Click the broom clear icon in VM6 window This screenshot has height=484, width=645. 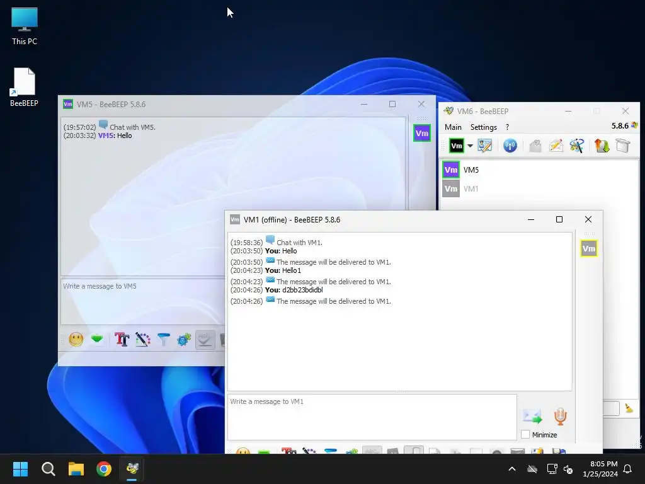click(629, 408)
